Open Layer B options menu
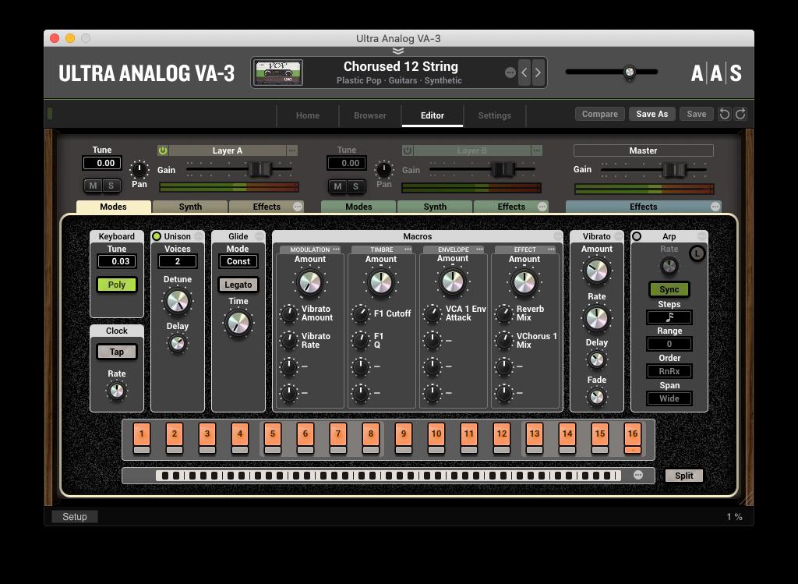This screenshot has width=798, height=584. 537,150
